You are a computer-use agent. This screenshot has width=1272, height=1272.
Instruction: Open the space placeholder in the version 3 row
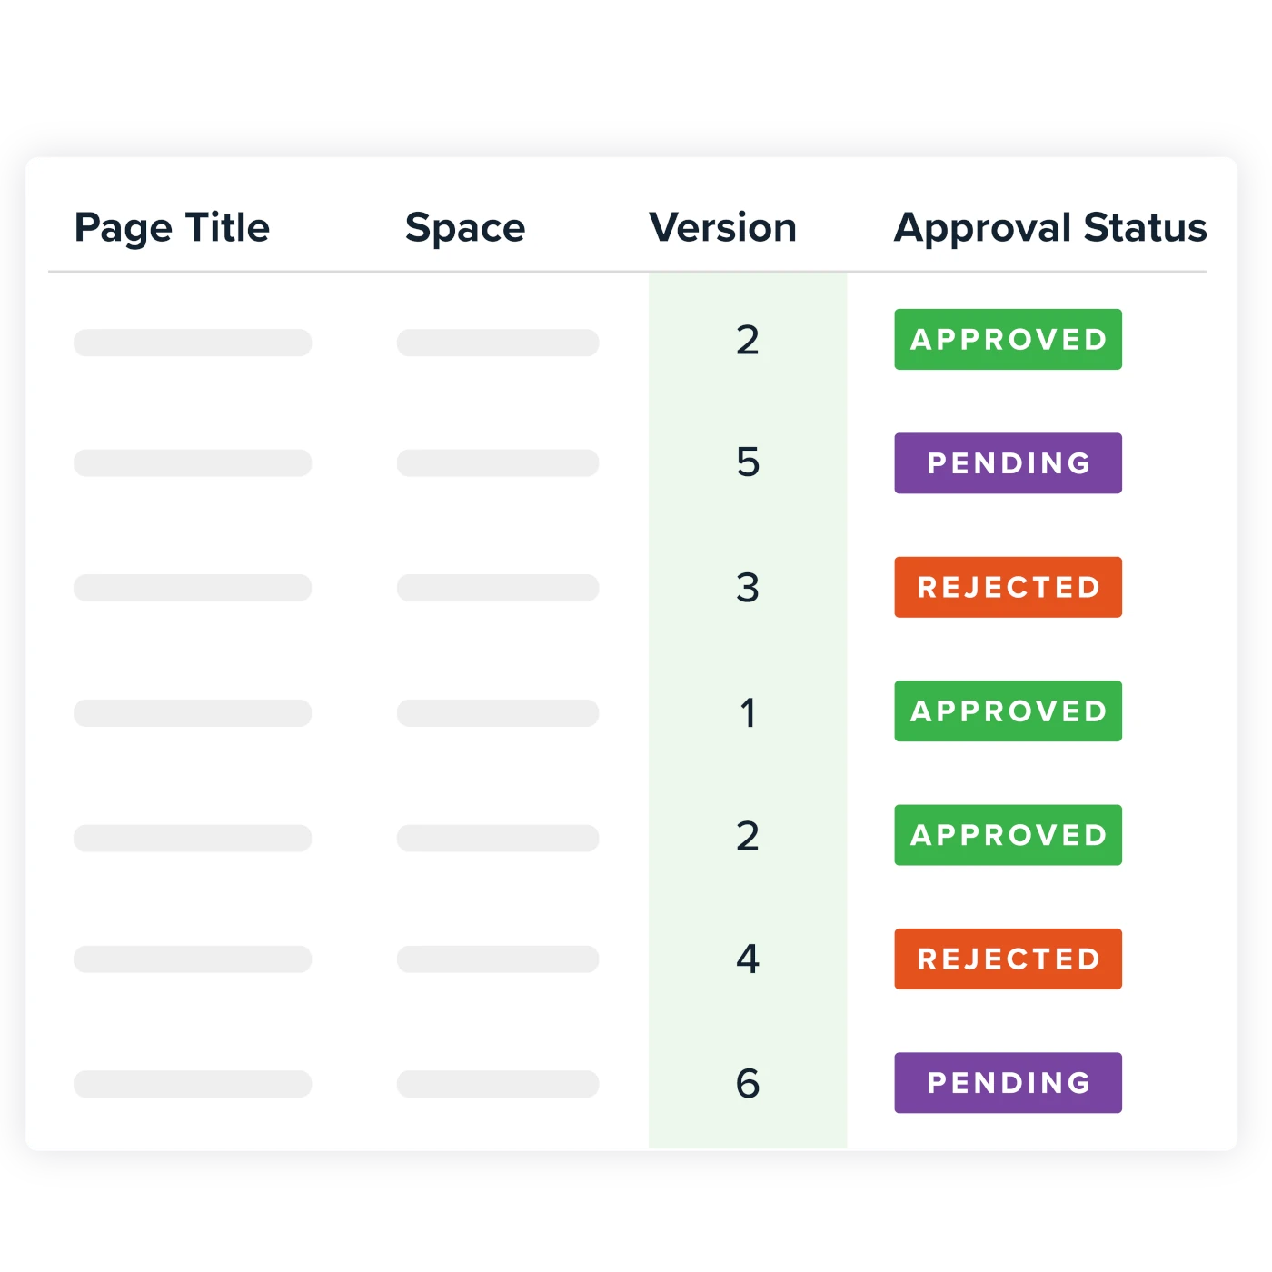tap(498, 588)
